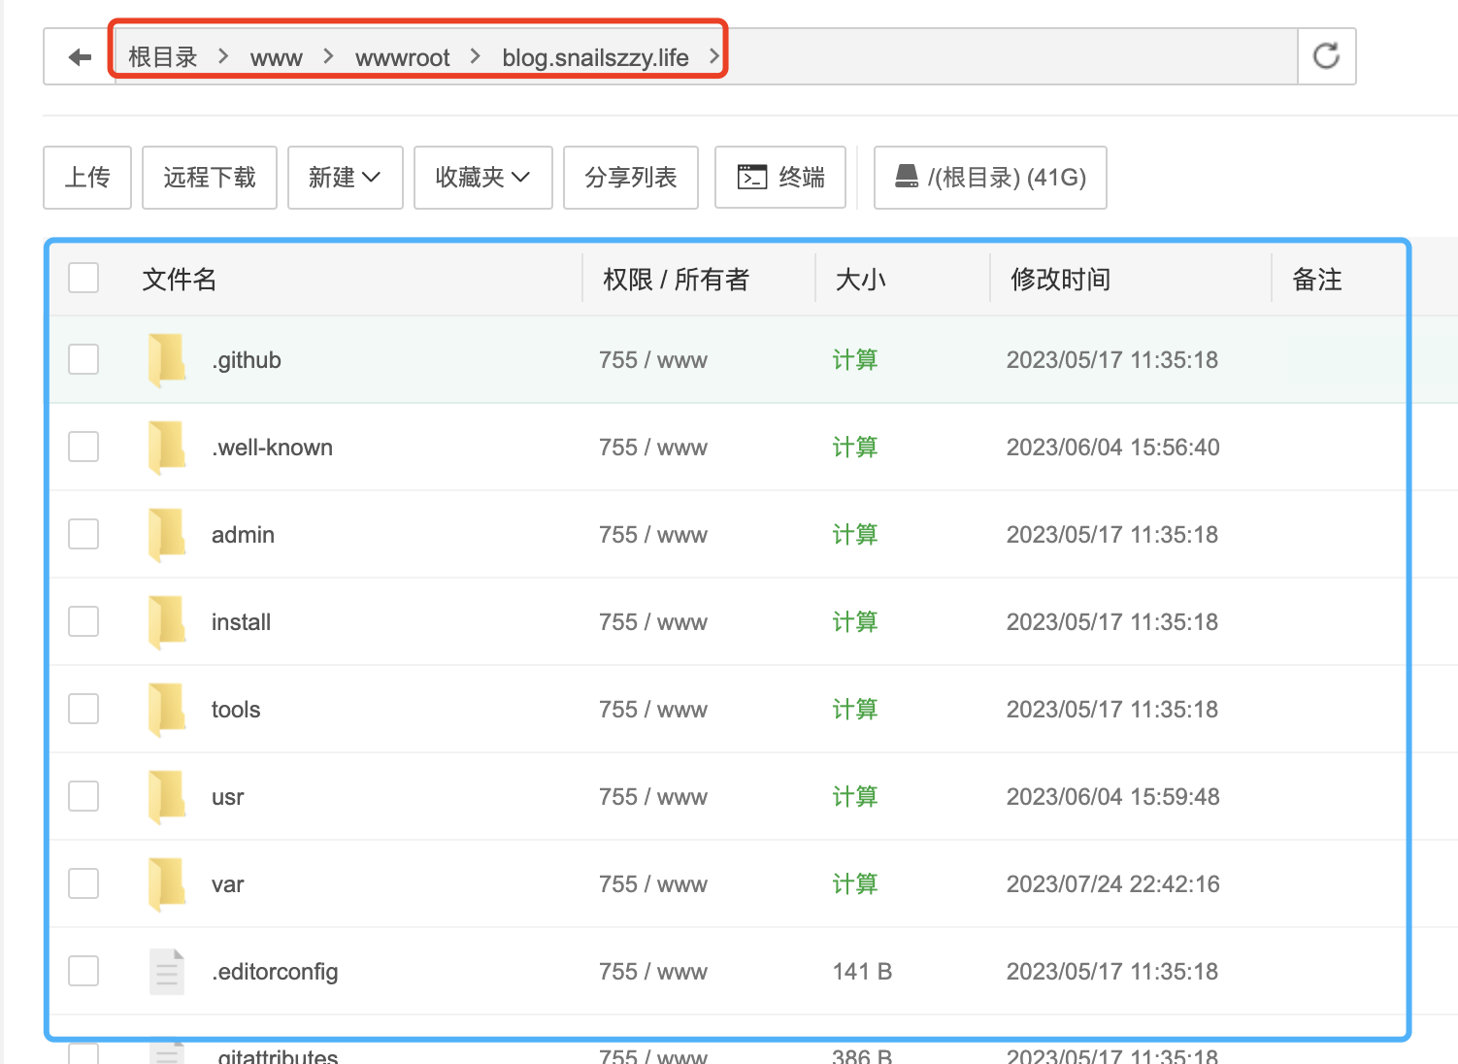Click chevron after blog.snailszzy.life in breadcrumb
The image size is (1458, 1064).
(x=714, y=56)
